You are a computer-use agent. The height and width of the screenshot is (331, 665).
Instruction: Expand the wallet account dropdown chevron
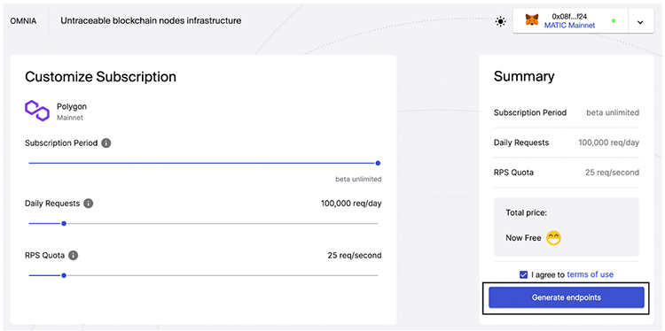[x=640, y=22]
